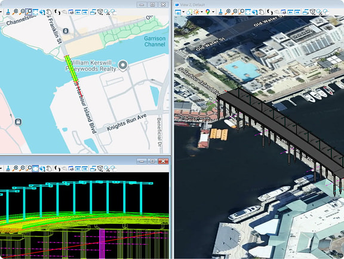Image resolution: width=344 pixels, height=259 pixels.
Task: Click View Previous arrow in View 2
Action: (290, 12)
